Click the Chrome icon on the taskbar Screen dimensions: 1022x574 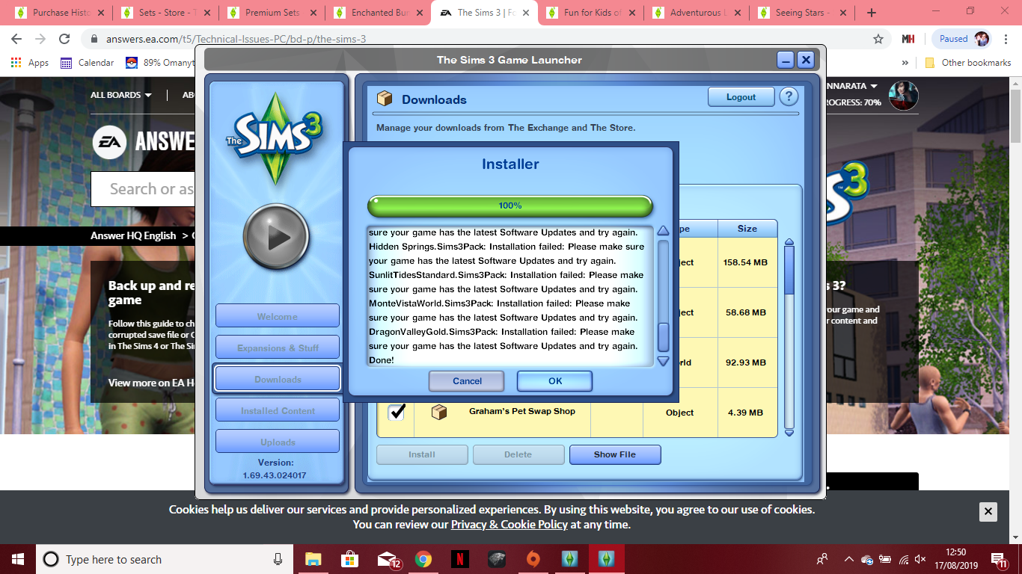click(423, 559)
